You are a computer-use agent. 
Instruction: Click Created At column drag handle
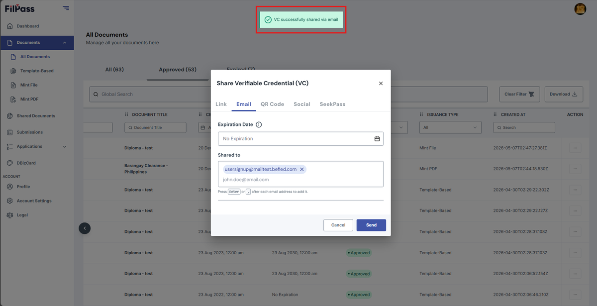496,114
